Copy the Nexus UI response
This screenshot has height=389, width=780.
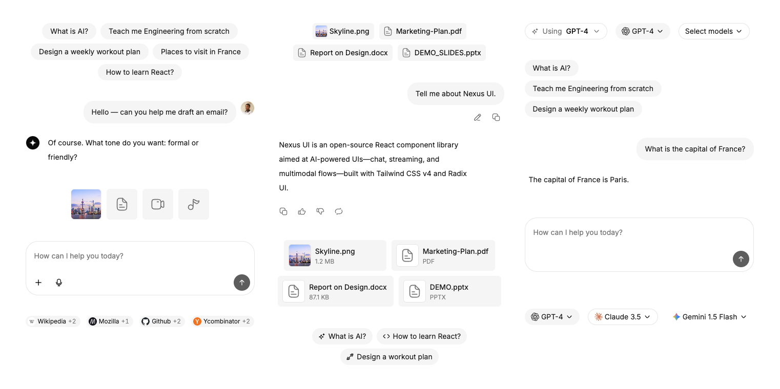coord(283,211)
